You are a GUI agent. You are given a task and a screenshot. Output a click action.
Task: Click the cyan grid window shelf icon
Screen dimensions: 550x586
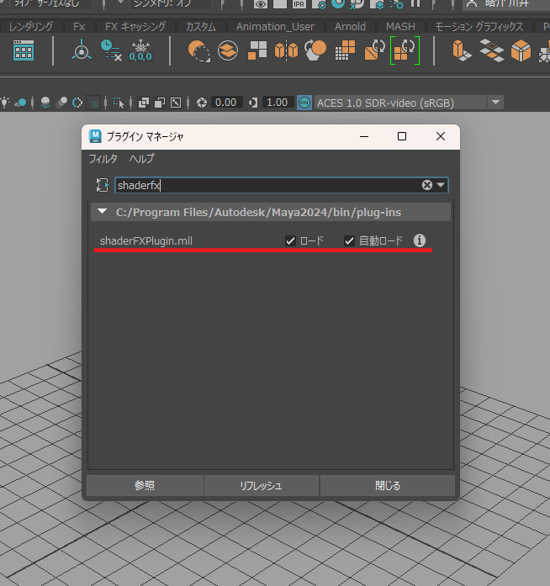point(24,50)
